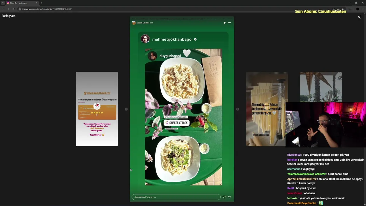Click the zoom magnifier icon in address bar
This screenshot has width=366, height=206.
333,9
